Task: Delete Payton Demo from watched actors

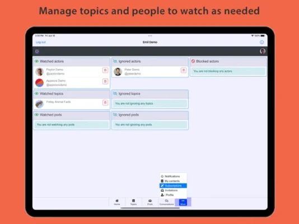Action: pos(105,70)
